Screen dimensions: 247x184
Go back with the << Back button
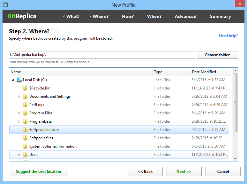pos(145,172)
